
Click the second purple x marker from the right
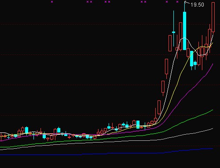(167, 2)
